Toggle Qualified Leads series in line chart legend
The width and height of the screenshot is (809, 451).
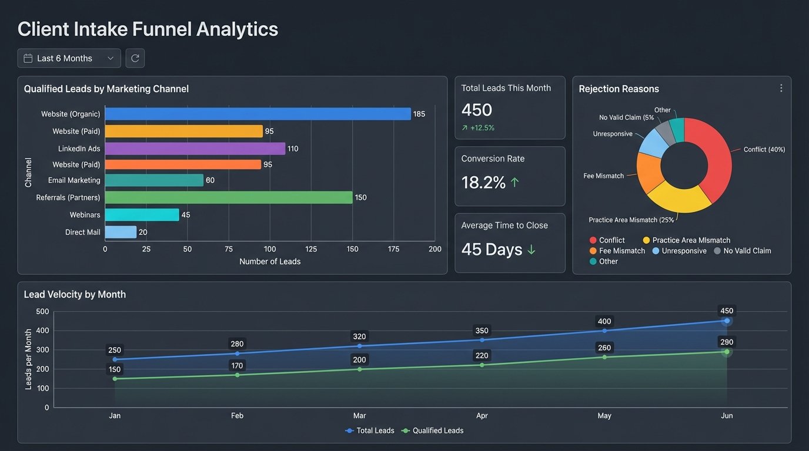[432, 430]
